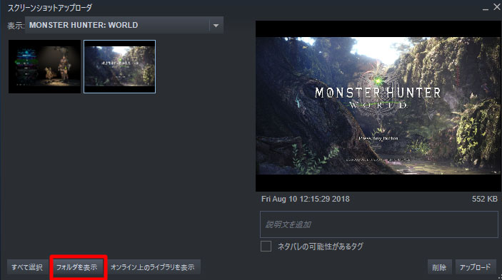Viewport: 502px width, 280px height.
Task: Click the date text Fri Aug 10 12:15:29 2018
Action: 306,199
